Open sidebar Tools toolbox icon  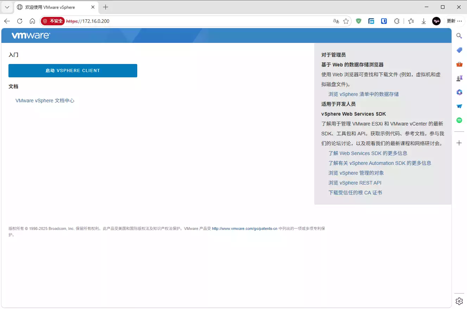point(459,64)
